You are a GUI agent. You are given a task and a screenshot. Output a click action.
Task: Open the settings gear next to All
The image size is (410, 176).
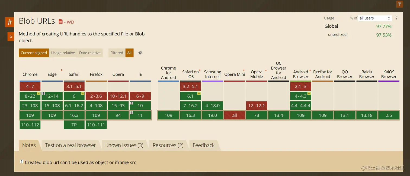pos(140,53)
